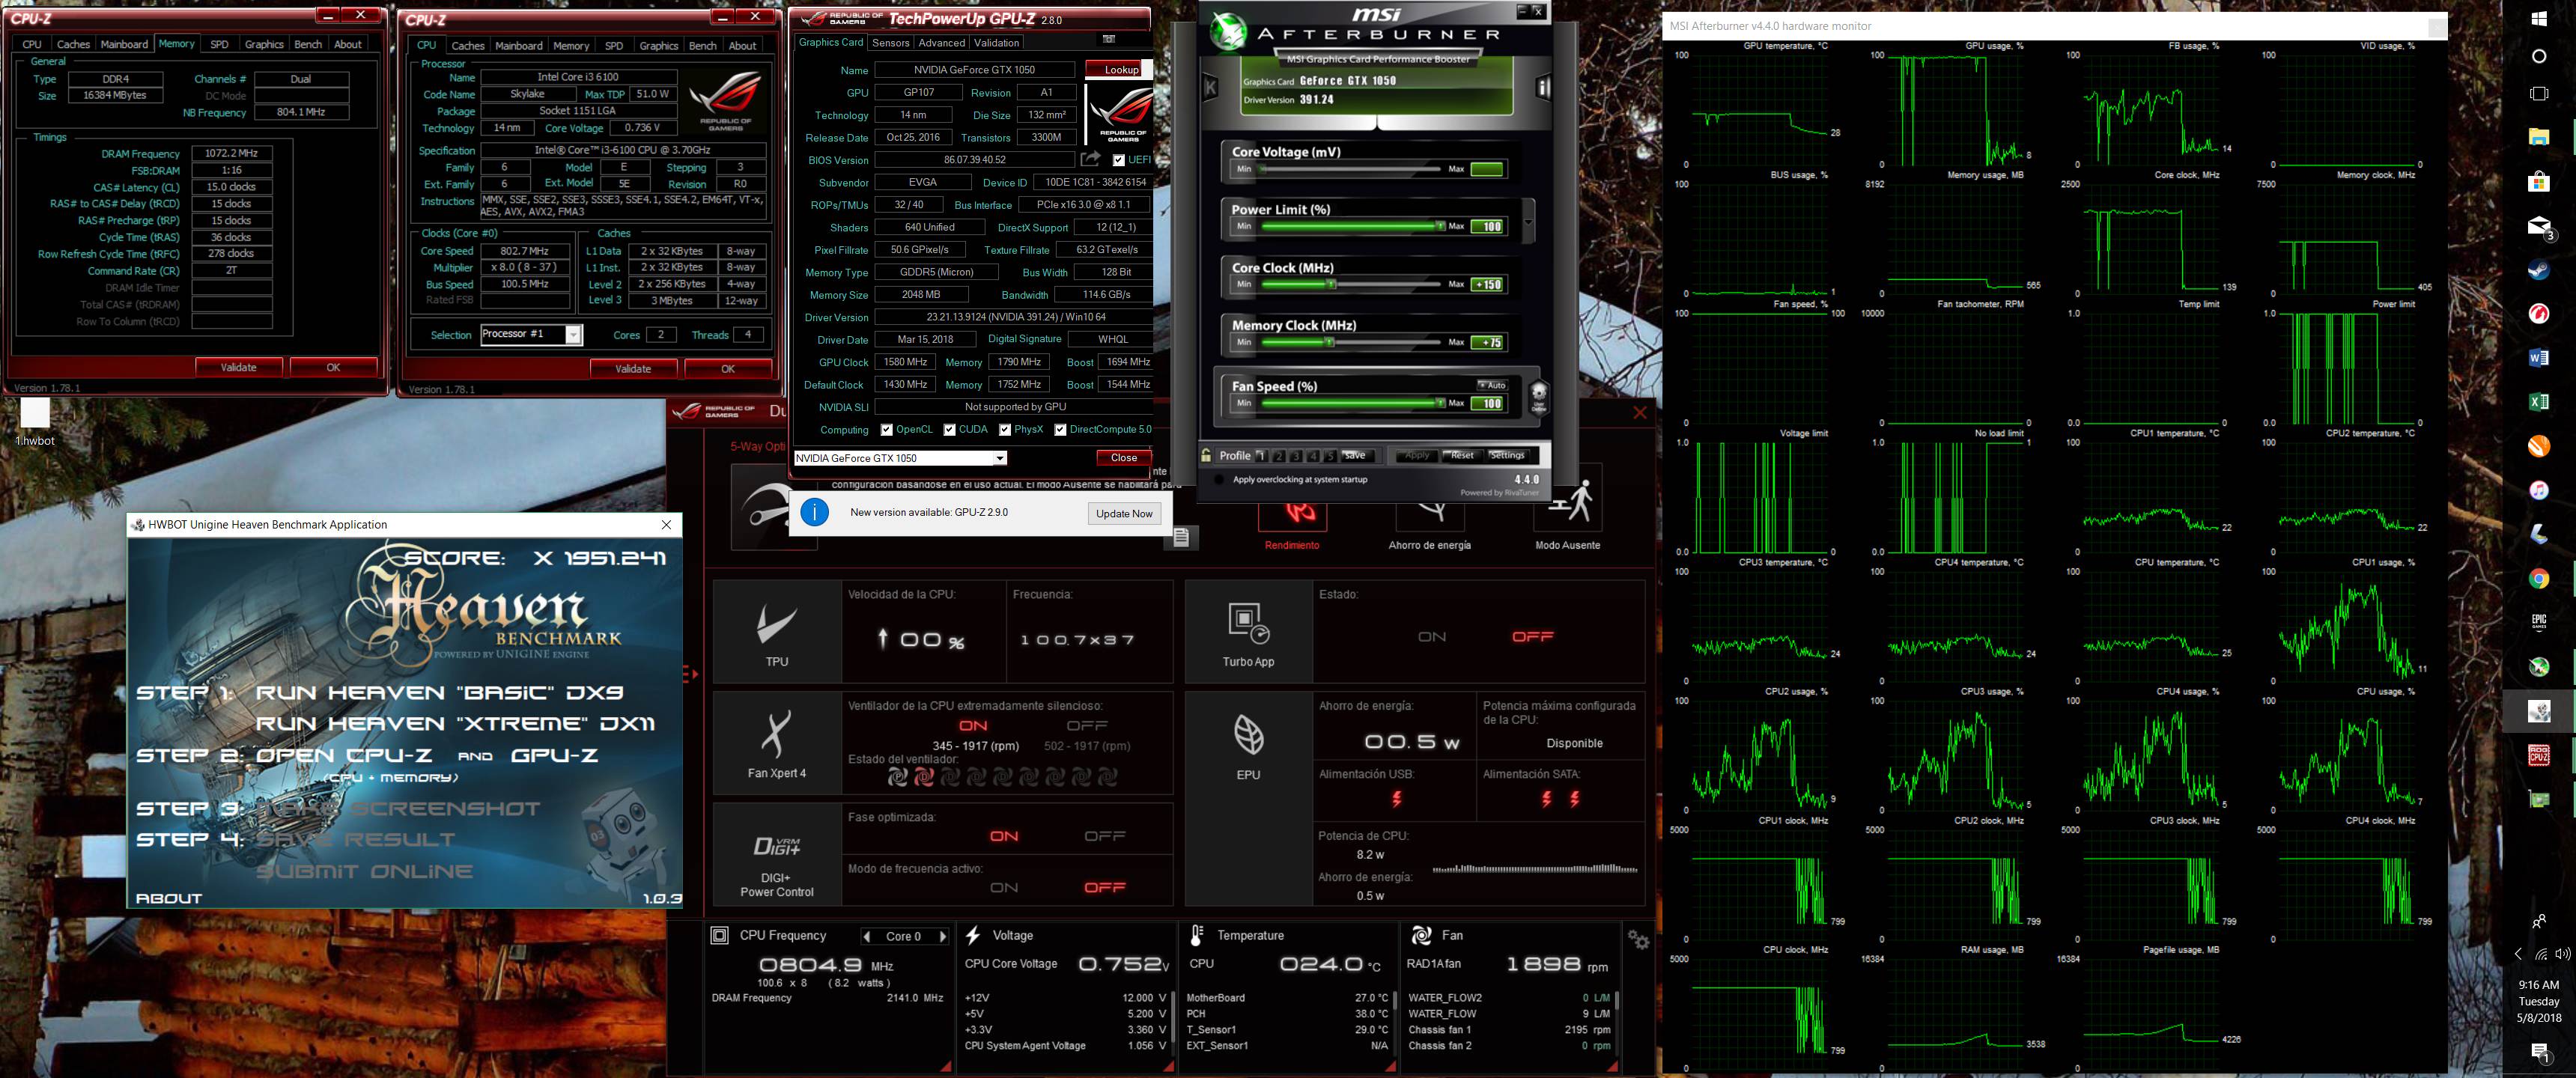This screenshot has width=2576, height=1078.
Task: Expand the CPU Frequency panel corner arrow
Action: click(945, 1066)
